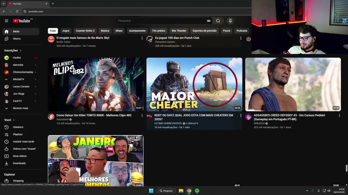Select the Acampamento filter chip
Image resolution: width=348 pixels, height=195 pixels.
pyautogui.click(x=137, y=31)
